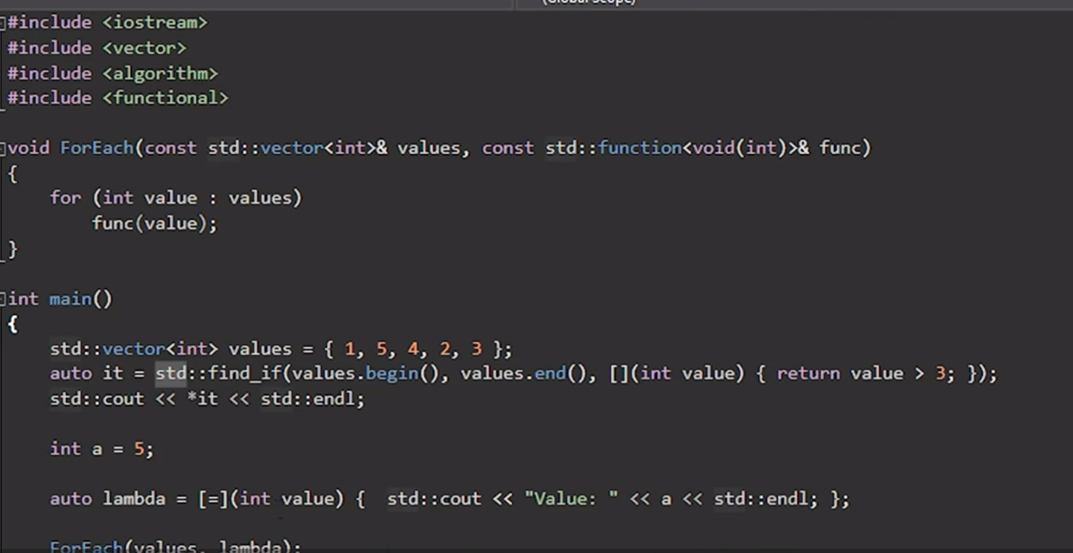Click the ForEach function name in its definition

(x=96, y=148)
